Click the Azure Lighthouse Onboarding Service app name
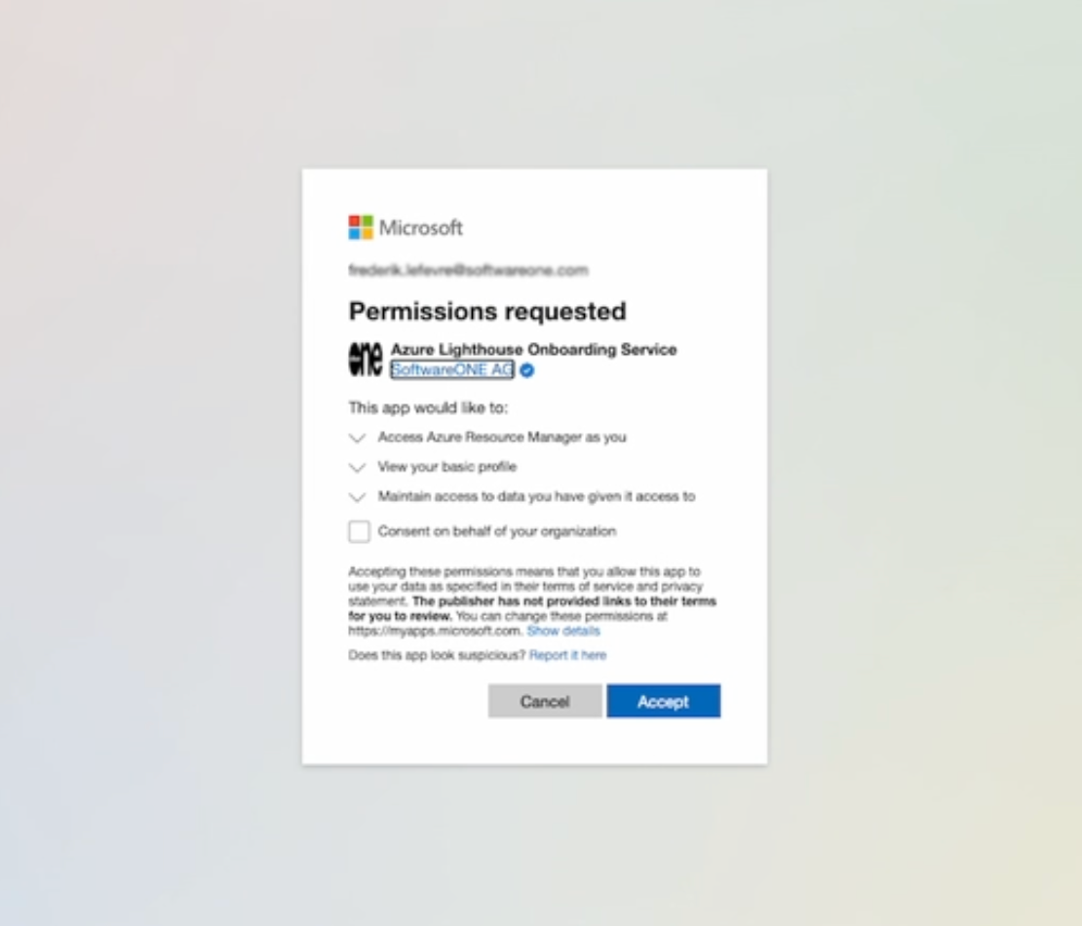Screen dimensions: 1082x926 [533, 349]
